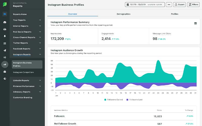Open the date range picker
Screen dimensions: 202x126
(x=145, y=5)
